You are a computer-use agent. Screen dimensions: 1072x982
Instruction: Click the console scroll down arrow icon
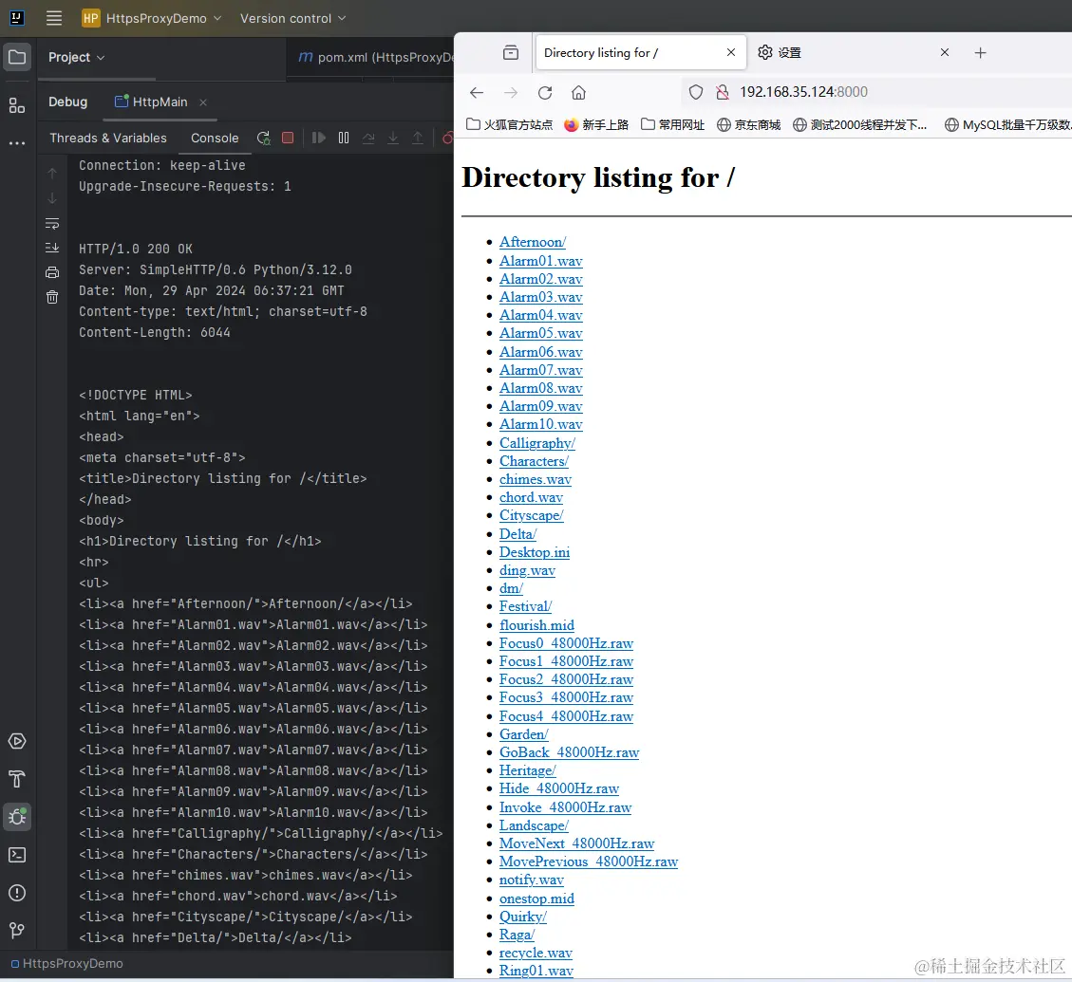(x=52, y=198)
